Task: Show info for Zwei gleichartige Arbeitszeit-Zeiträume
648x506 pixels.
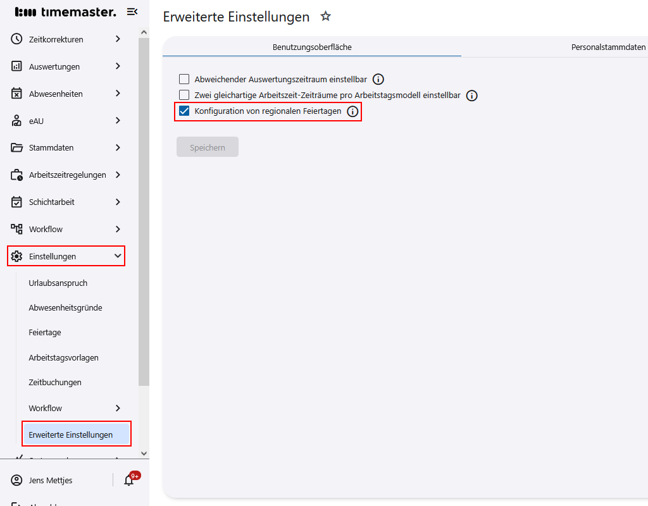Action: [471, 96]
